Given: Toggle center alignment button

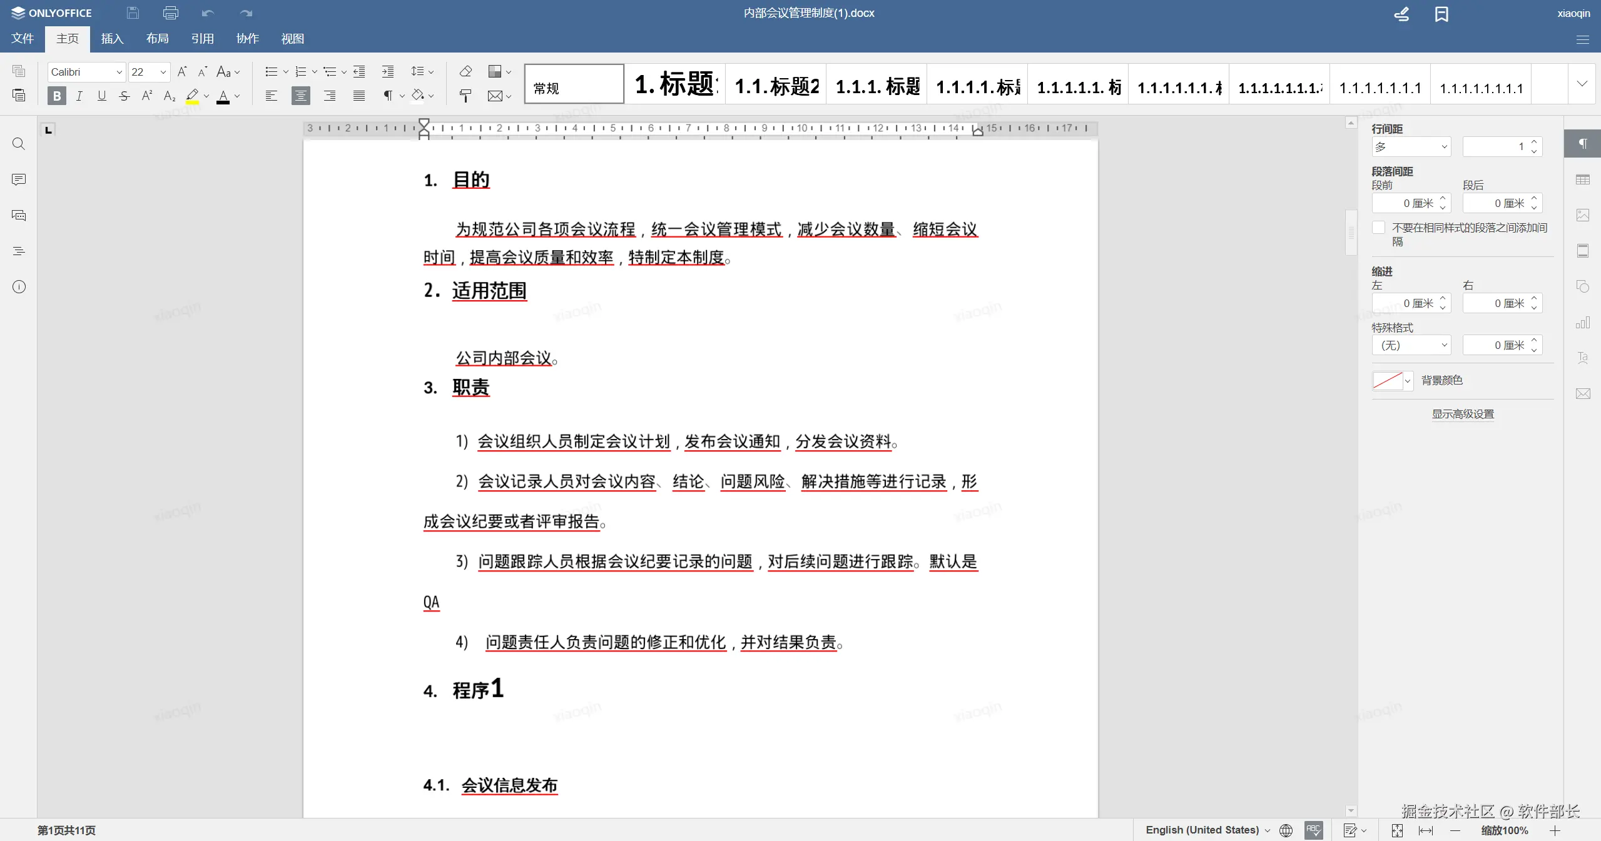Looking at the screenshot, I should [300, 96].
